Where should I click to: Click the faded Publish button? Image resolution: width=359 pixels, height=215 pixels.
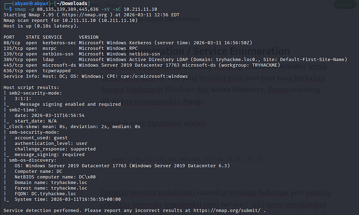[x=345, y=5]
